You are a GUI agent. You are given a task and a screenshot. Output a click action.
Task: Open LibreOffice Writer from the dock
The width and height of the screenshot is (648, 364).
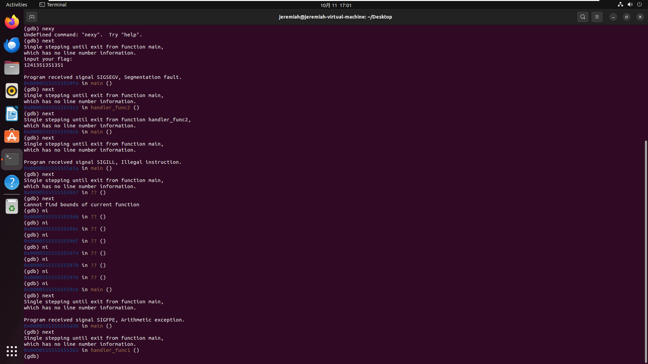tap(12, 114)
